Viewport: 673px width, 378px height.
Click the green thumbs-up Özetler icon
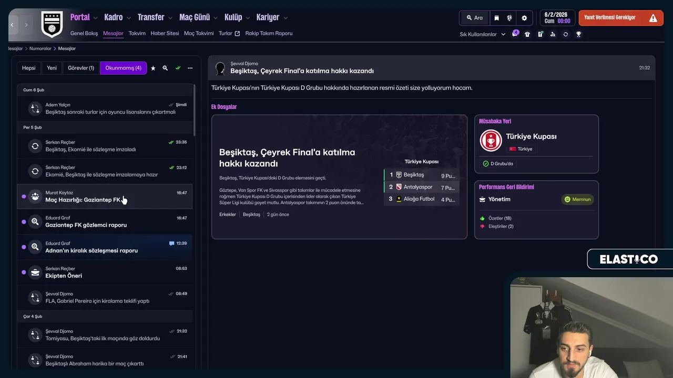[482, 218]
